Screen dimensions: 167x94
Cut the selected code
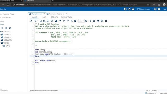(68, 21)
